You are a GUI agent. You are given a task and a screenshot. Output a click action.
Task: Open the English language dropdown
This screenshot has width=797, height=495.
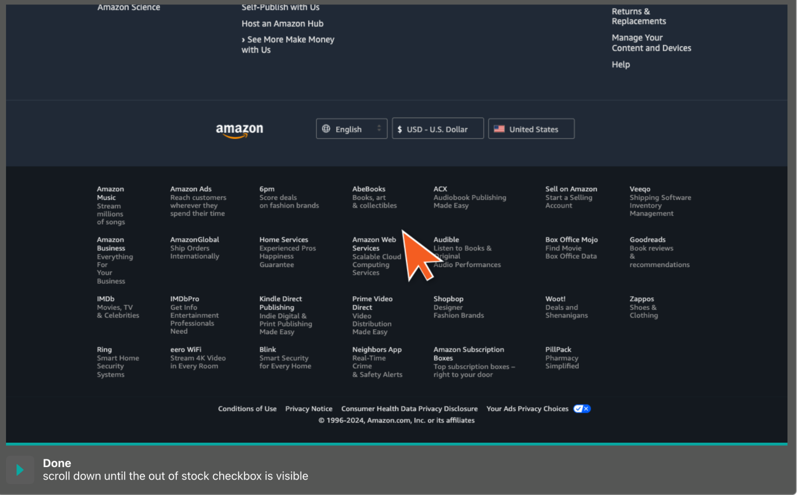click(x=352, y=128)
